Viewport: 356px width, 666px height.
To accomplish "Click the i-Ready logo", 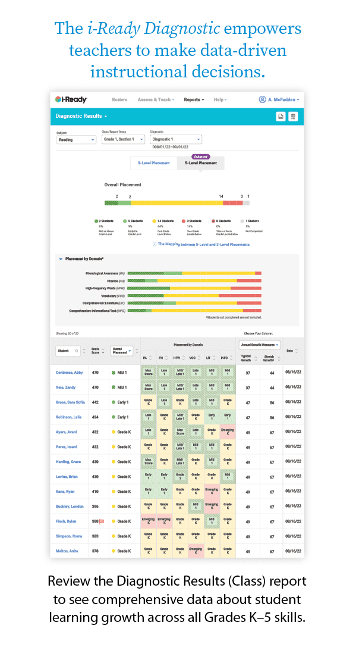I will (x=71, y=99).
